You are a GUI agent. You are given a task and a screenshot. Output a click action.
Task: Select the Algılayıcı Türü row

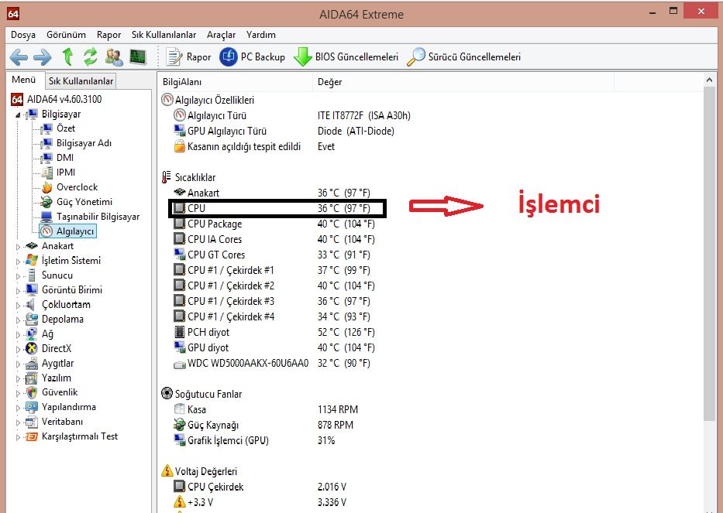pos(291,115)
